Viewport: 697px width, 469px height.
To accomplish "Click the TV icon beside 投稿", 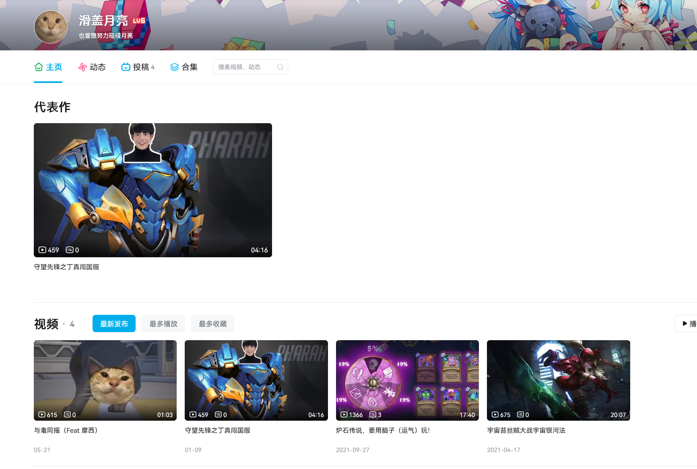I will (126, 67).
